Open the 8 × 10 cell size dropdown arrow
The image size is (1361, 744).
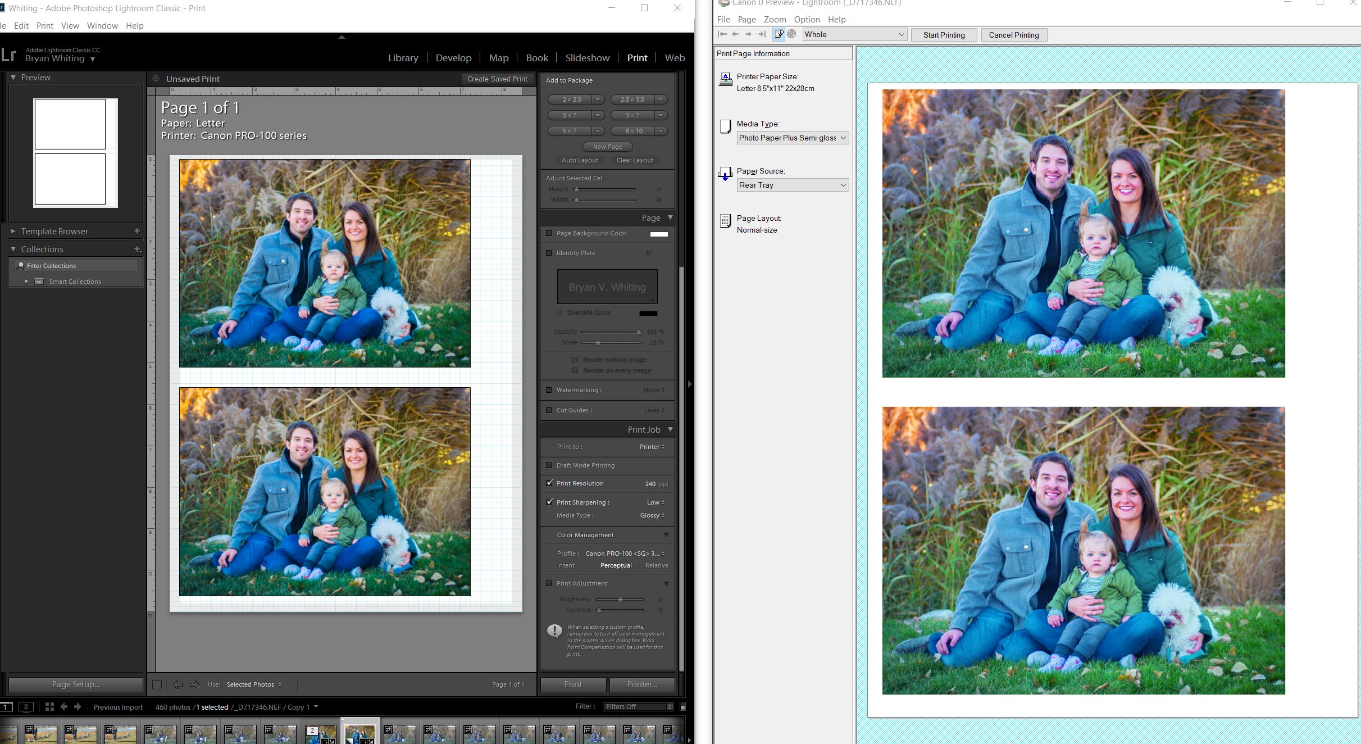click(661, 131)
